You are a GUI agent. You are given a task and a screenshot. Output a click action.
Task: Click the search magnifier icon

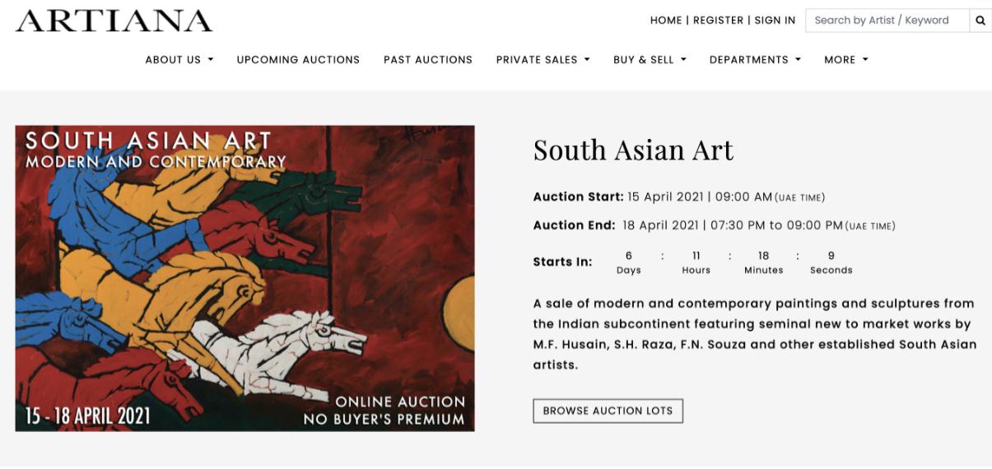tap(980, 21)
